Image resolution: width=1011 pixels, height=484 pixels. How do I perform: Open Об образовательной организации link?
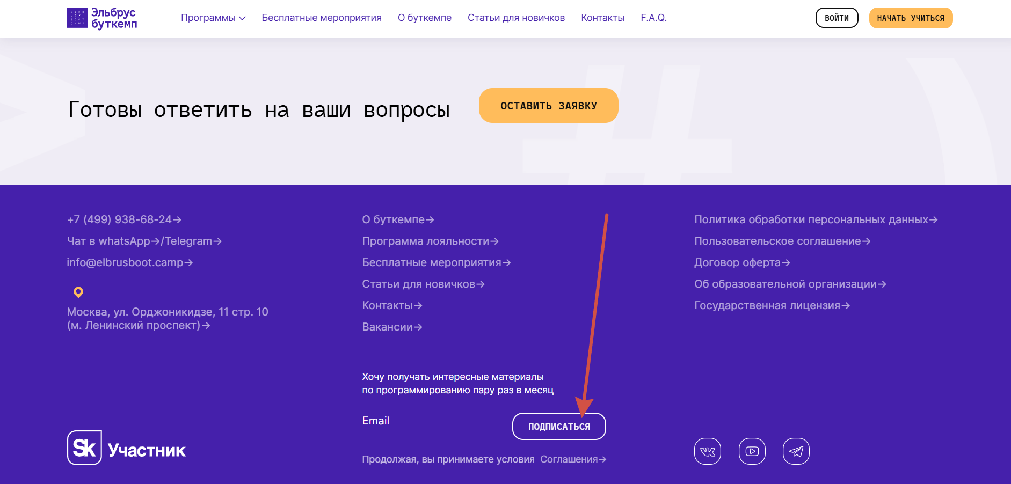point(790,284)
